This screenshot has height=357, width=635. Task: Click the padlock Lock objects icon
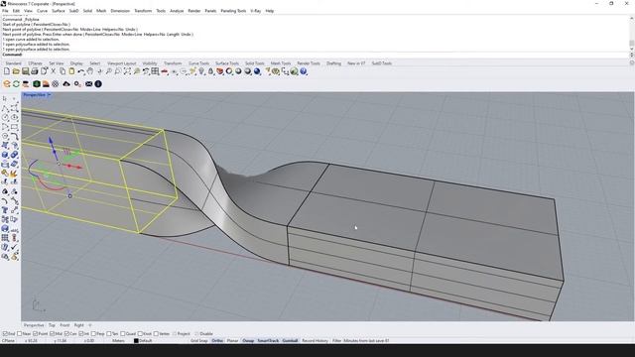pos(210,71)
